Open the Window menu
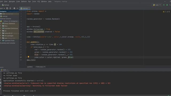The width and height of the screenshot is (171, 96). [44, 2]
